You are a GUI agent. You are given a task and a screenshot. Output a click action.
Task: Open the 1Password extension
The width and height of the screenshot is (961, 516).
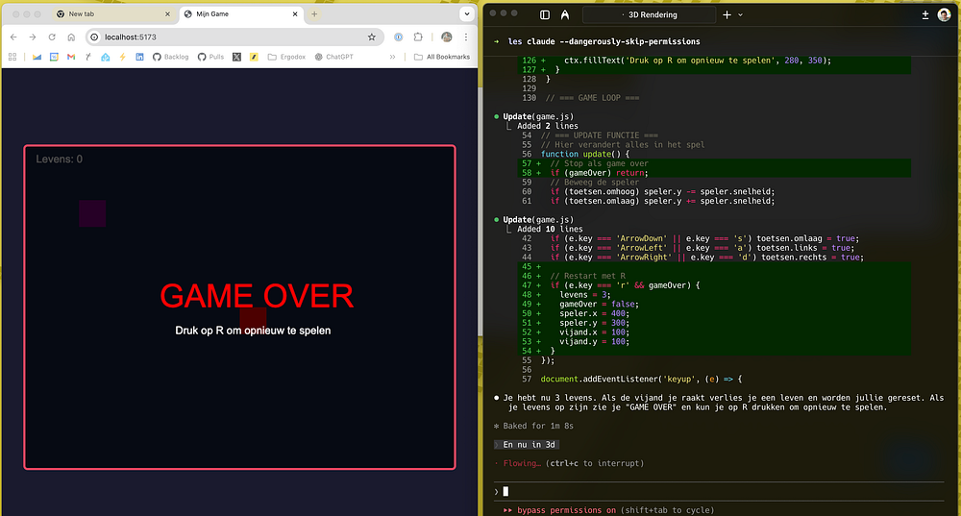click(x=399, y=37)
